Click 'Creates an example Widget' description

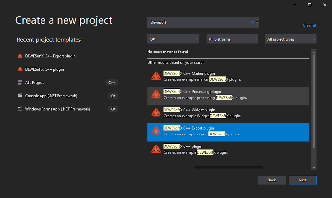click(x=202, y=116)
